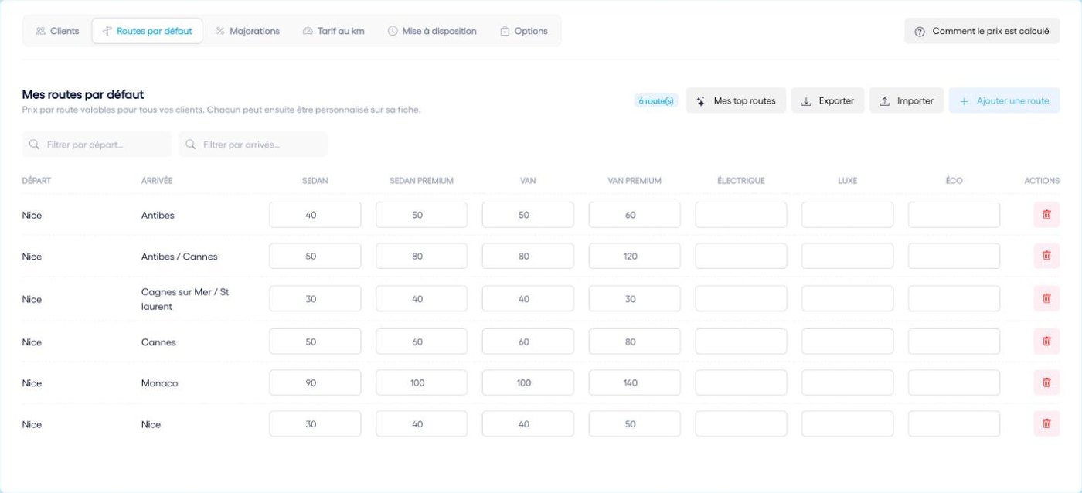Screen dimensions: 1082x493
Task: Click the SEDAN PREMIUM column header
Action: point(421,181)
